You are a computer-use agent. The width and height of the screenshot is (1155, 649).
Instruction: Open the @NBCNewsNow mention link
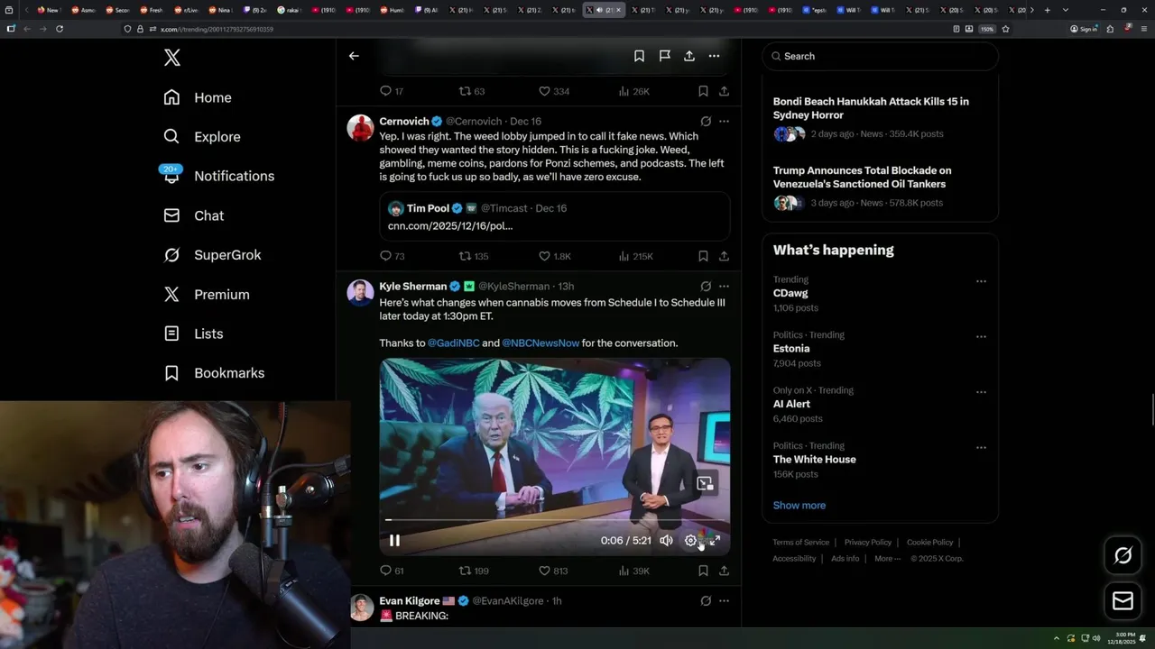tap(541, 343)
